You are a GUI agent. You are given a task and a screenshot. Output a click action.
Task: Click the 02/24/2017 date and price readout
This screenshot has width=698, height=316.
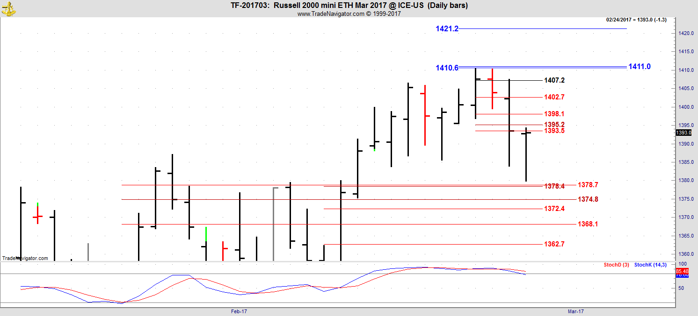(636, 20)
